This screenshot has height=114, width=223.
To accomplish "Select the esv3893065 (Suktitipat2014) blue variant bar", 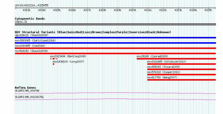I will coord(115,43).
